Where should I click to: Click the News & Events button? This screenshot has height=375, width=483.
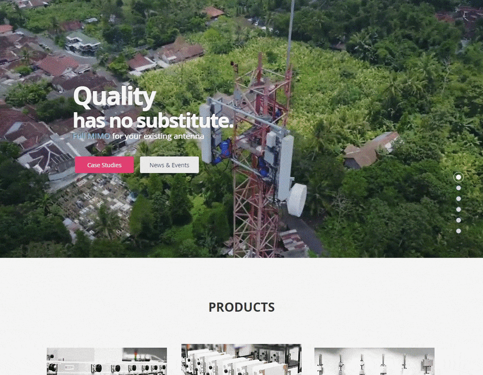[x=169, y=165]
